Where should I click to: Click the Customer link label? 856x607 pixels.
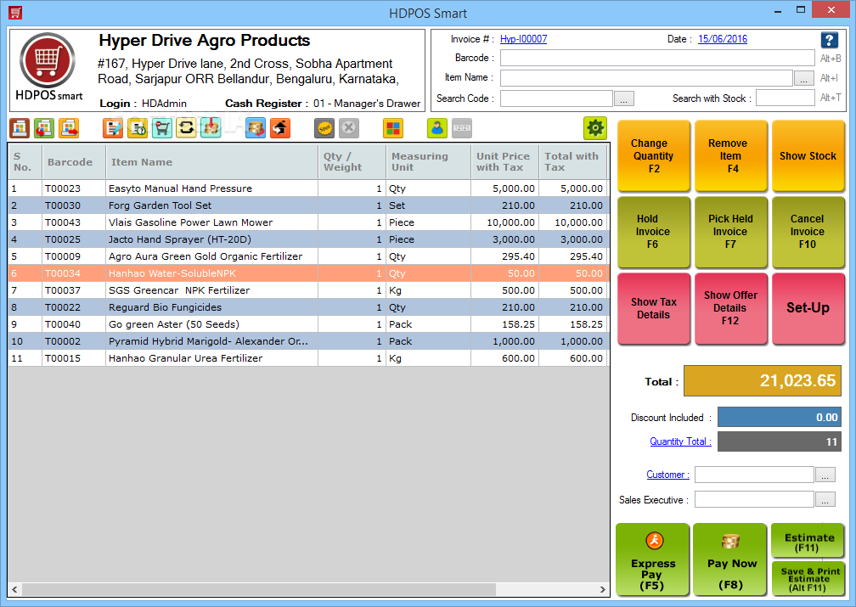pyautogui.click(x=667, y=475)
